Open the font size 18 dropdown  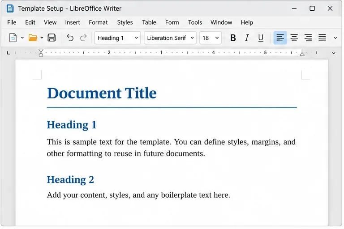[210, 38]
